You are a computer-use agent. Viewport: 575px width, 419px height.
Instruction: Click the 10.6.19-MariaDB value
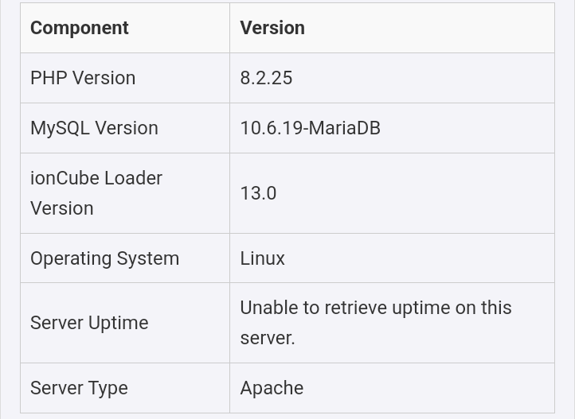point(310,128)
